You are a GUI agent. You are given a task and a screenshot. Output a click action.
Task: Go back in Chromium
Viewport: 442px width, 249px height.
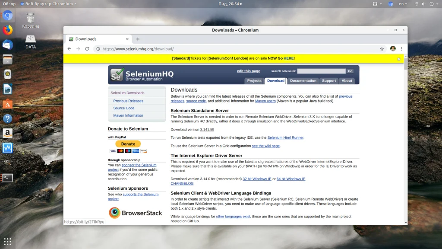point(69,49)
